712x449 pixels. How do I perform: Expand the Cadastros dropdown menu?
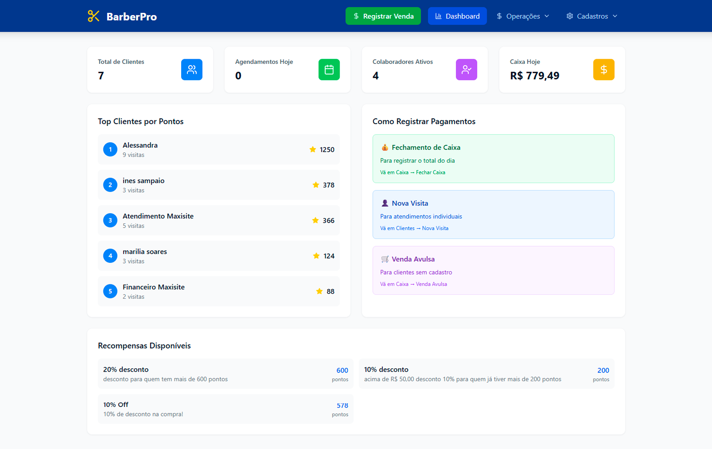(592, 16)
